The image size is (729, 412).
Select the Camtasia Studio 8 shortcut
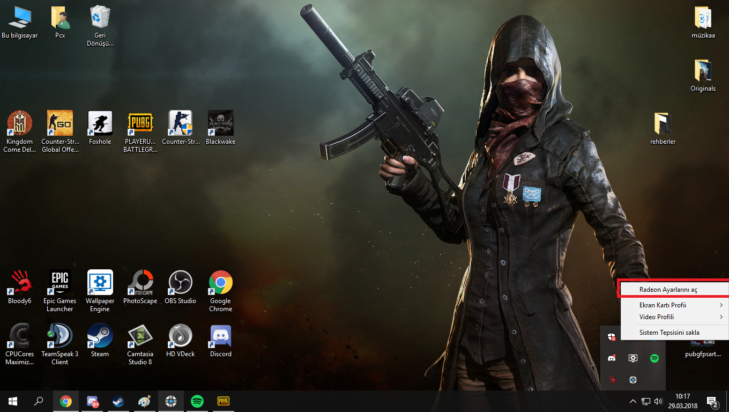tap(140, 344)
